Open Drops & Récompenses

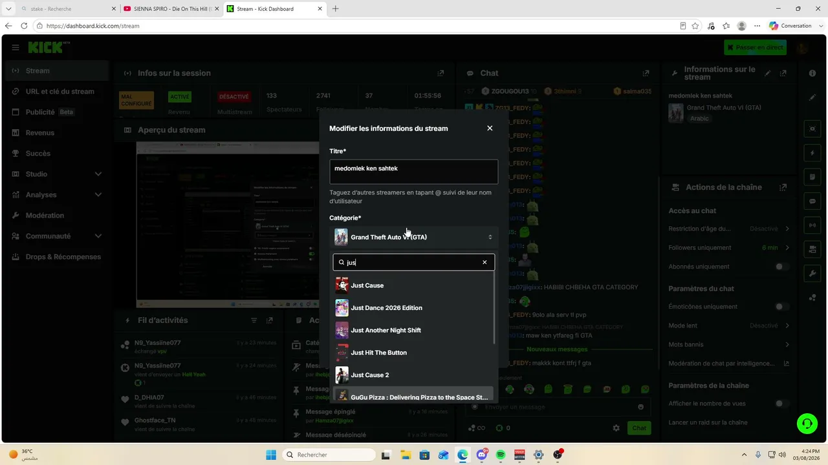tap(56, 257)
